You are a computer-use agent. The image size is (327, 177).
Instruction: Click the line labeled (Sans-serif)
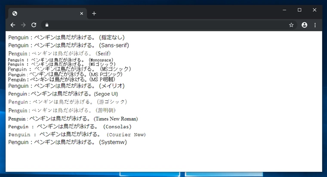click(x=68, y=45)
